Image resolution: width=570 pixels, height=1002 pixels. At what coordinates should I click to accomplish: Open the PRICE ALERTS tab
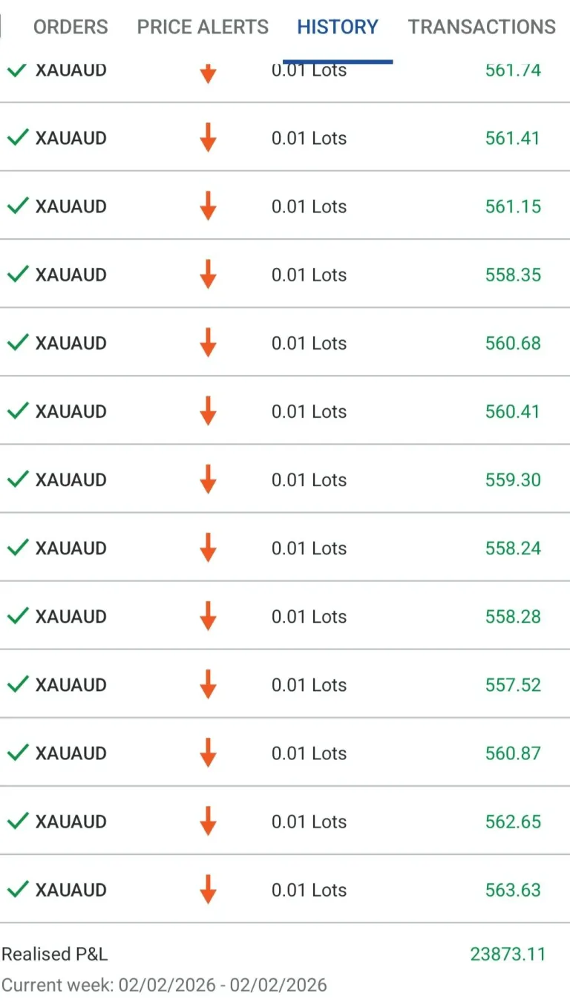pos(203,27)
